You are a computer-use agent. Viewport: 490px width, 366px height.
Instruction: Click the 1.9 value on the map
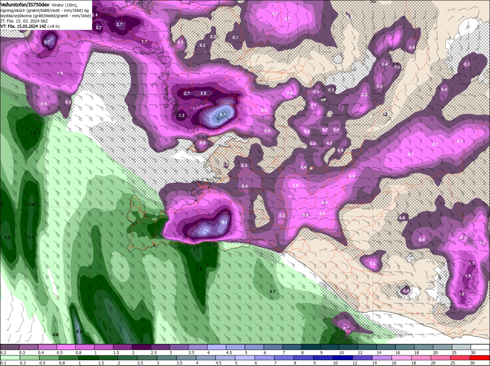[468, 276]
